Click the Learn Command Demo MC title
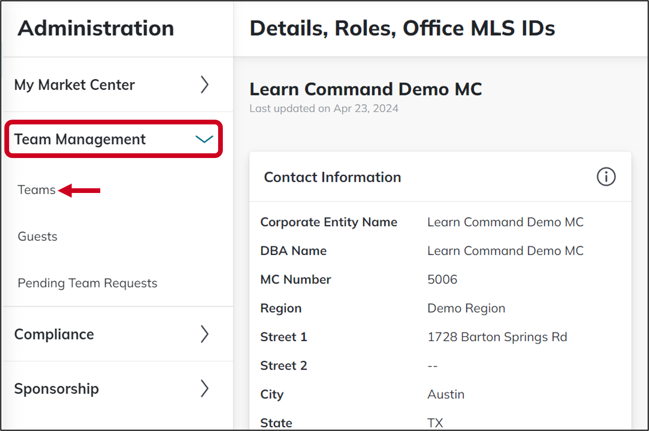This screenshot has width=649, height=431. [366, 89]
